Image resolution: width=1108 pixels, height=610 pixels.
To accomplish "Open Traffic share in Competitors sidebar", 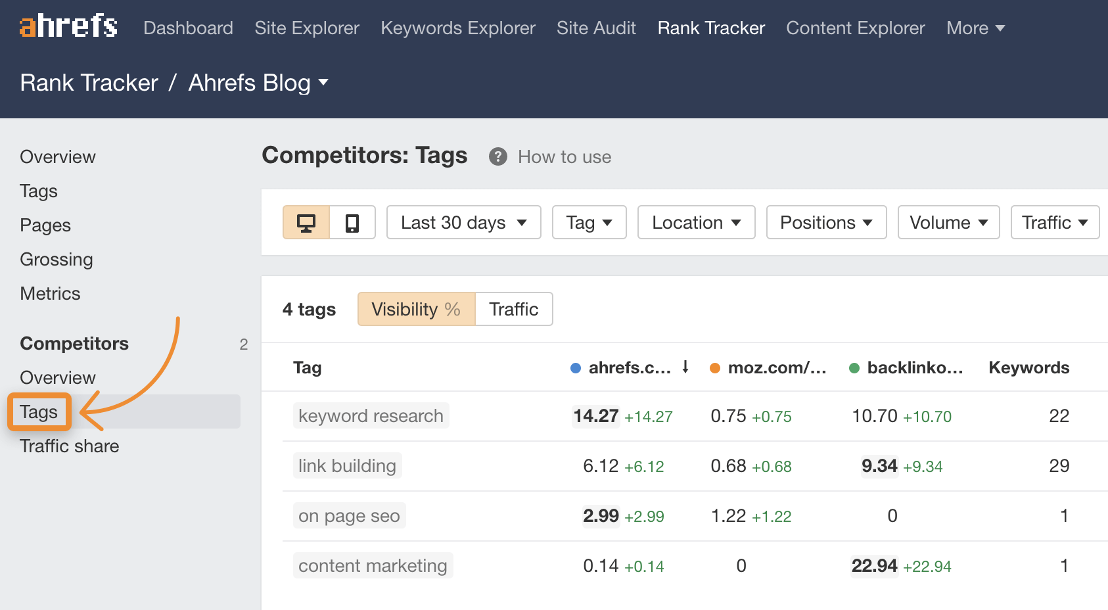I will [70, 446].
